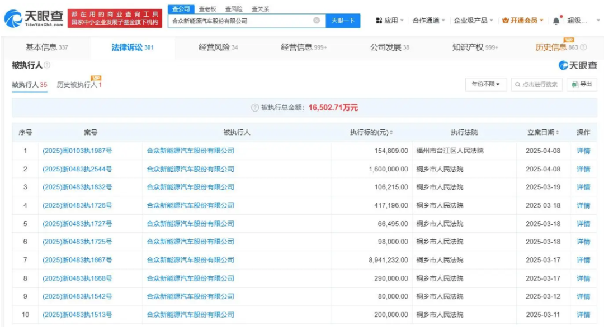The width and height of the screenshot is (604, 327).
Task: Switch to 经营信息 tab
Action: [304, 47]
